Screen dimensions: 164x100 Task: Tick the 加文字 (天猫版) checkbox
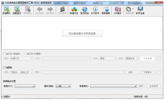(x=25, y=54)
